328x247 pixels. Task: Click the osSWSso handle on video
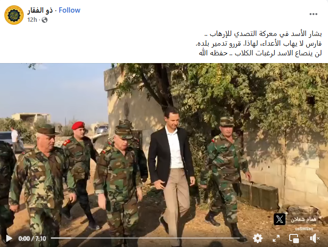[304, 229]
